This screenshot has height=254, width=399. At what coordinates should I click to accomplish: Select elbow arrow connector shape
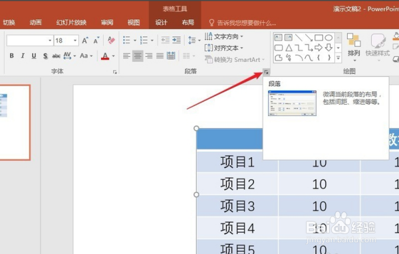309,48
